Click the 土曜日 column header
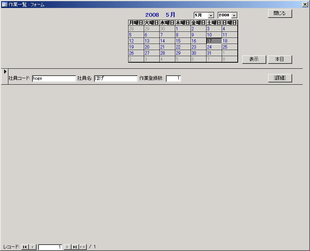This screenshot has height=251, width=310. tap(214, 23)
